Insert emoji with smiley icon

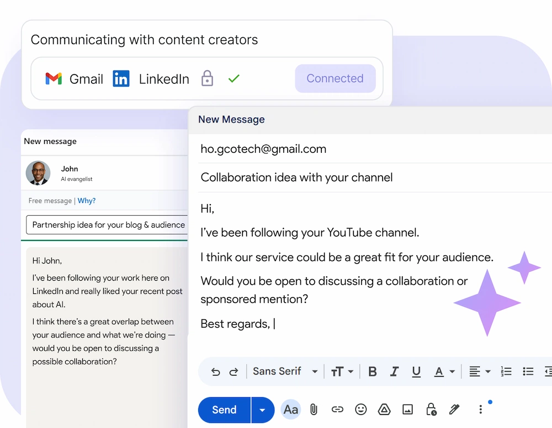[x=361, y=409]
